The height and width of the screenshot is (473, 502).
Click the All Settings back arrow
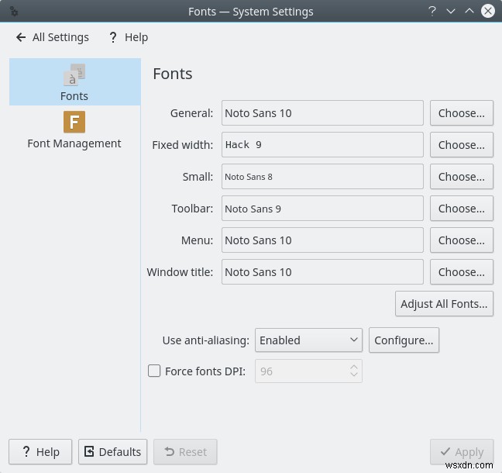(21, 37)
